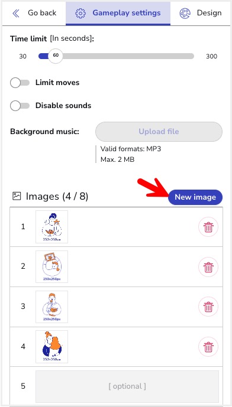
Task: Delete image 2 with trash icon
Action: 208,267
